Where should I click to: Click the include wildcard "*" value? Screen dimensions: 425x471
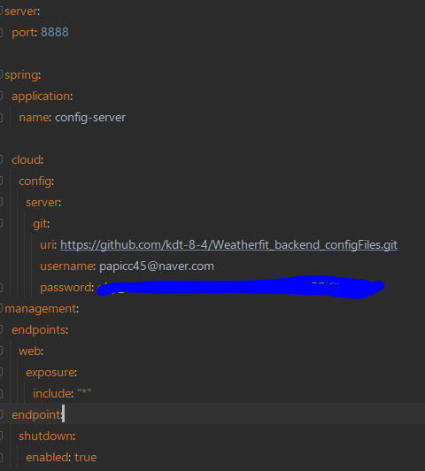pos(84,392)
